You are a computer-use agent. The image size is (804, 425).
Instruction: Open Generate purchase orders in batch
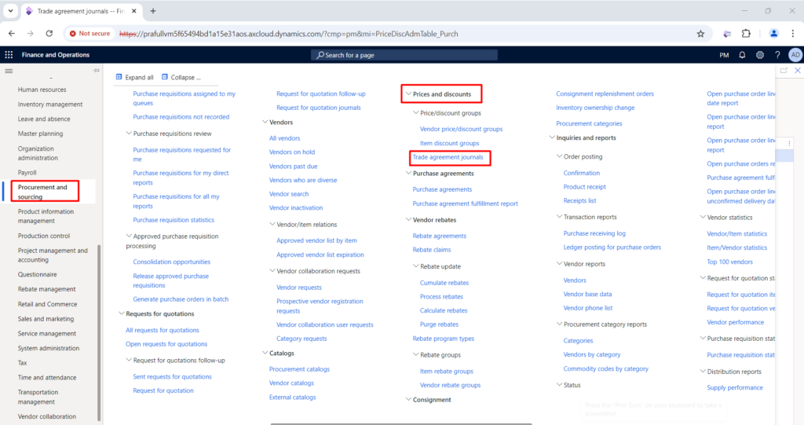181,299
